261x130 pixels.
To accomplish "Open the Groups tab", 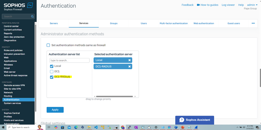I will (114, 23).
